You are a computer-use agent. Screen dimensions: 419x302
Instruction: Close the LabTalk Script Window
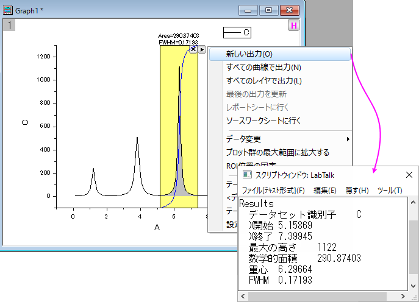tap(409, 175)
